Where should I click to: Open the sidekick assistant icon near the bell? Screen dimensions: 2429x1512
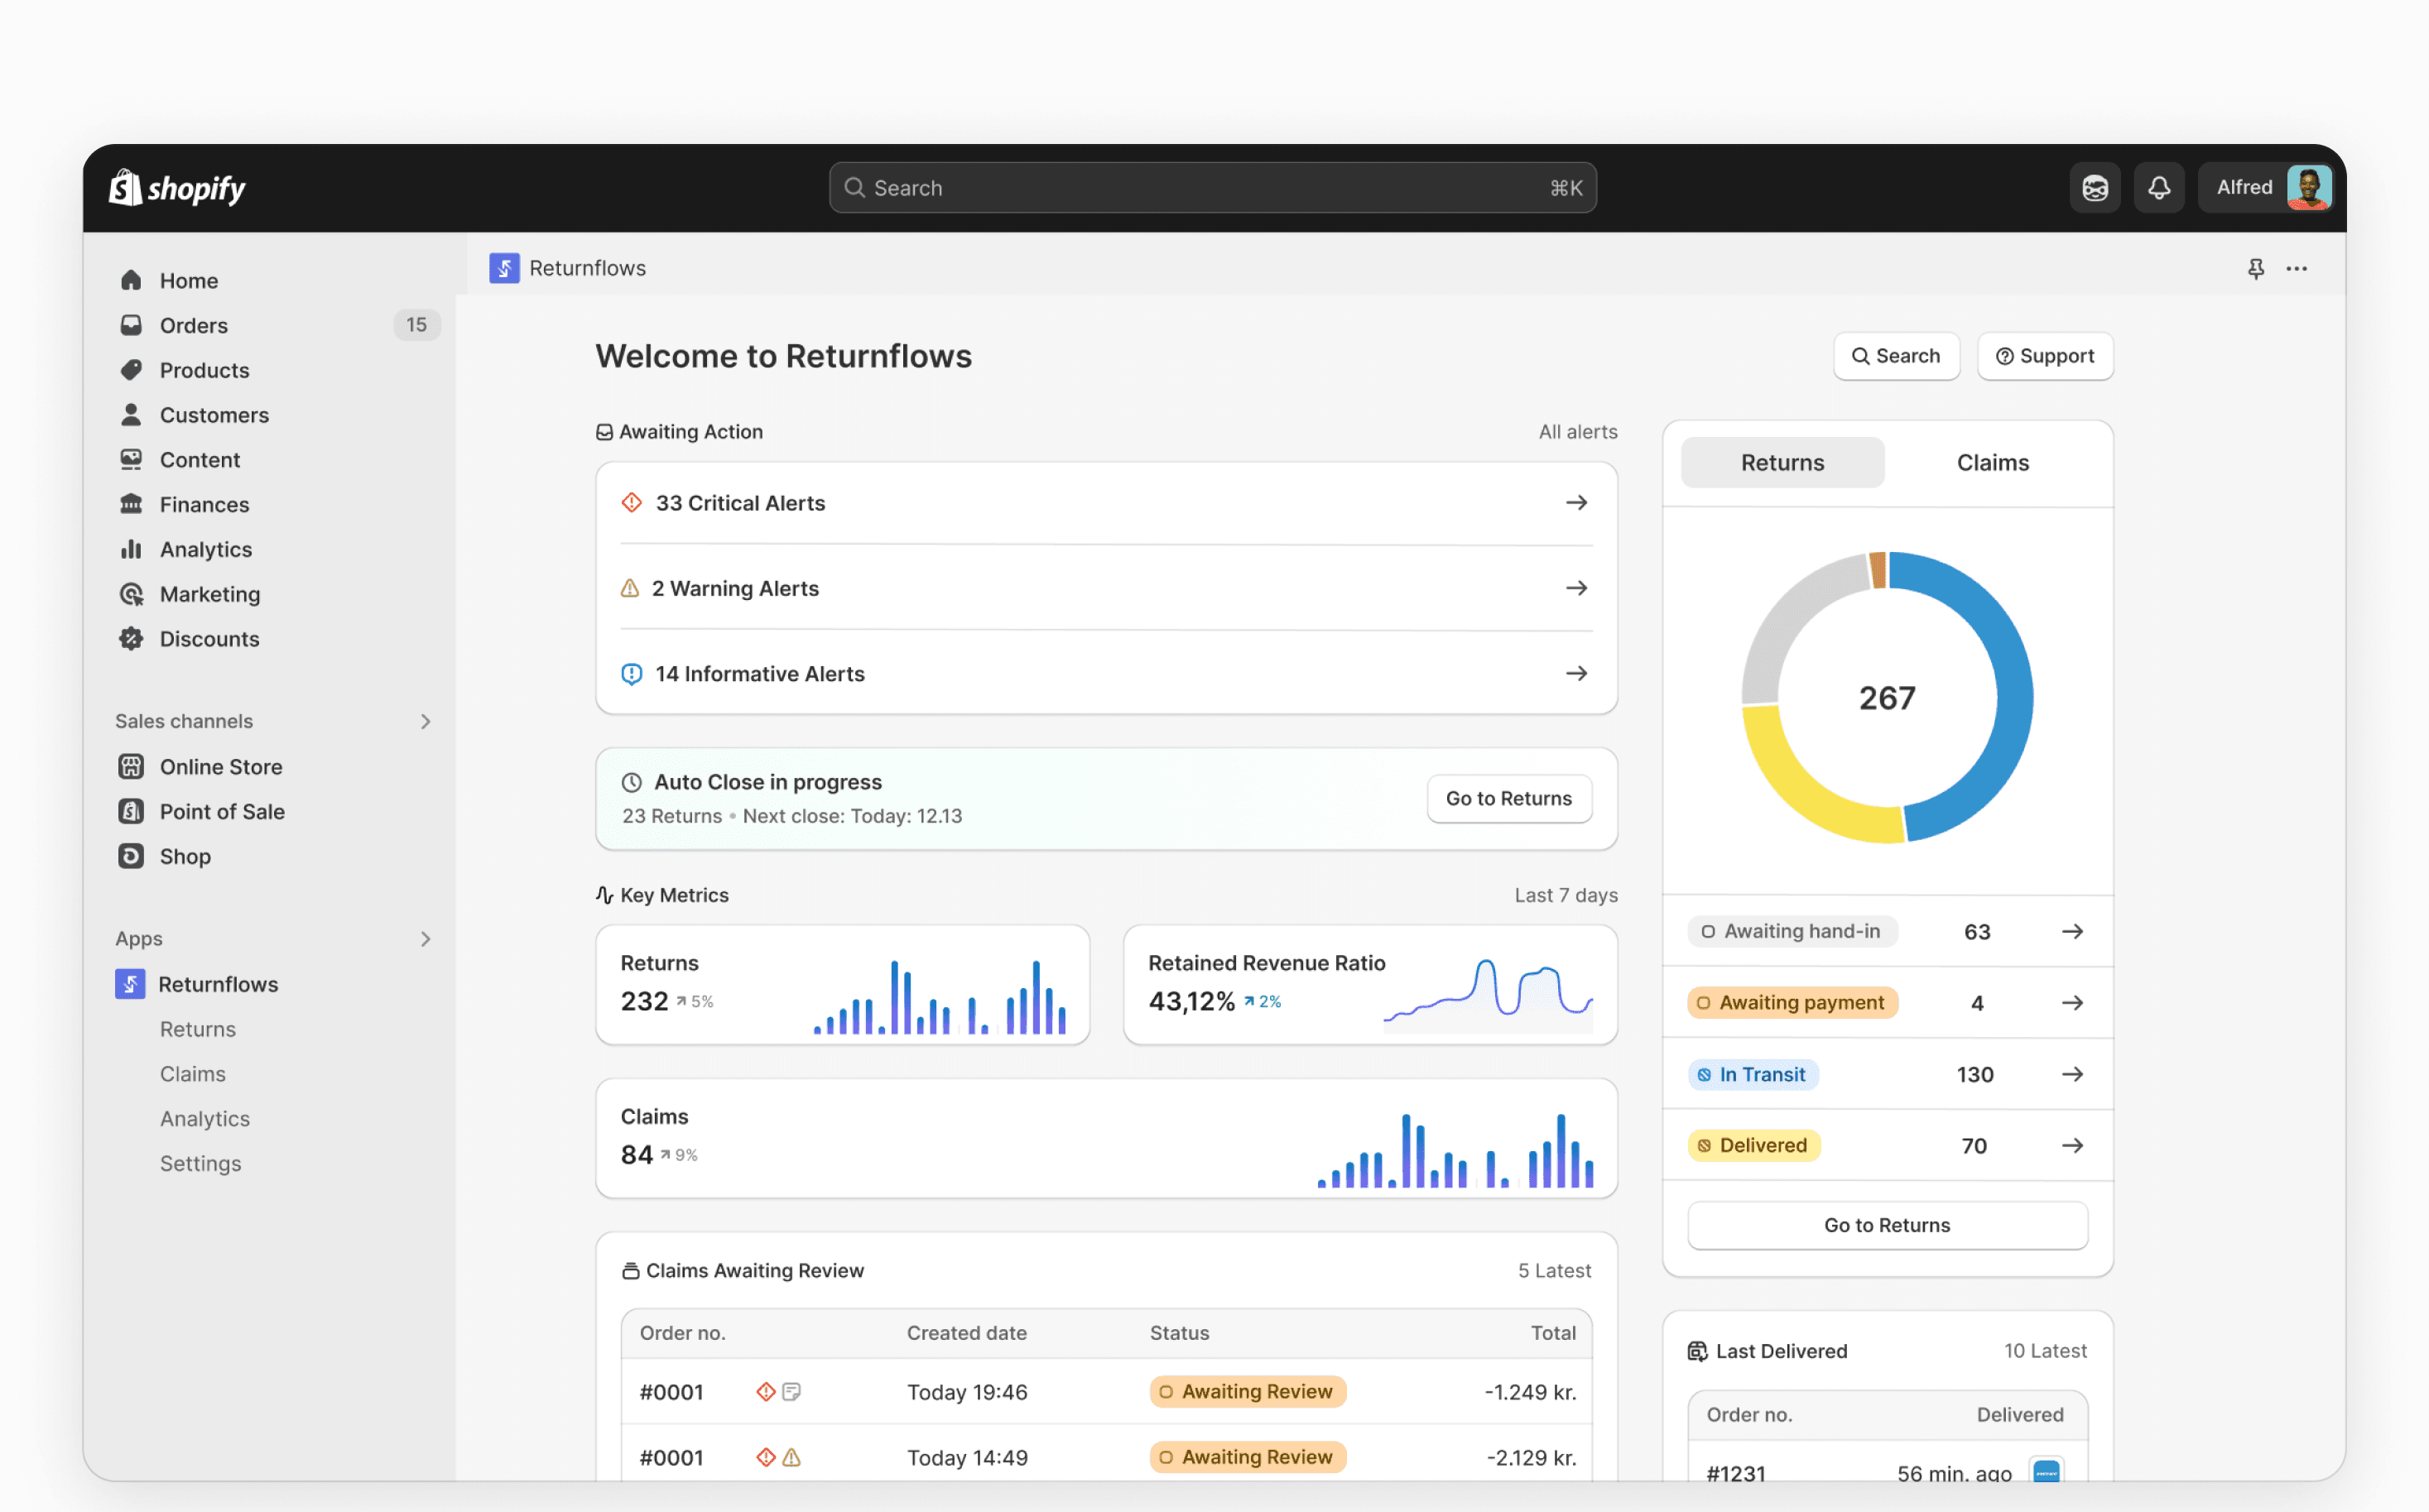click(2095, 187)
